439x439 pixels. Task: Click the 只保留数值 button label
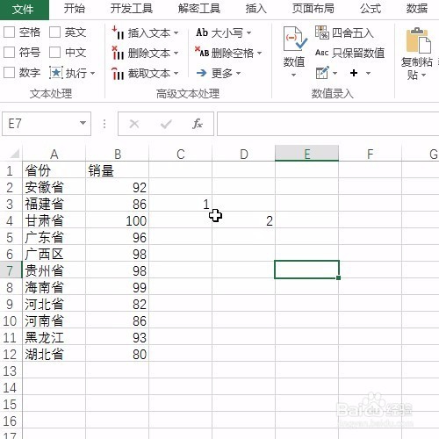[358, 53]
